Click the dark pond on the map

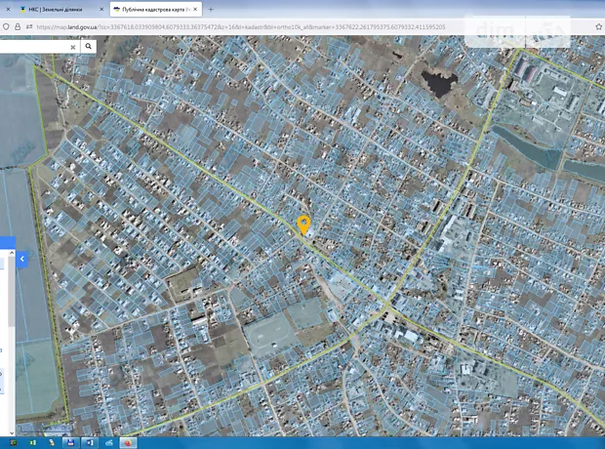pos(436,82)
